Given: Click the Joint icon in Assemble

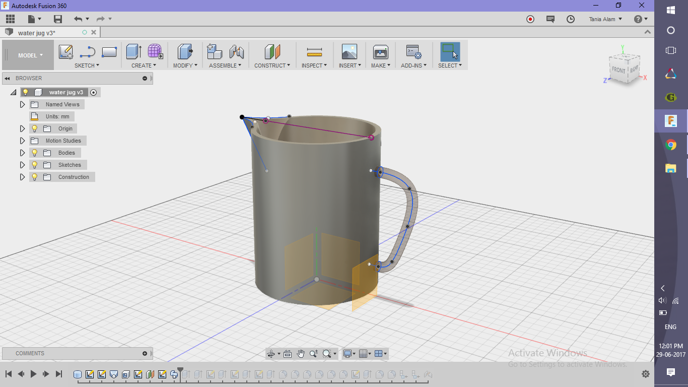Looking at the screenshot, I should tap(236, 52).
